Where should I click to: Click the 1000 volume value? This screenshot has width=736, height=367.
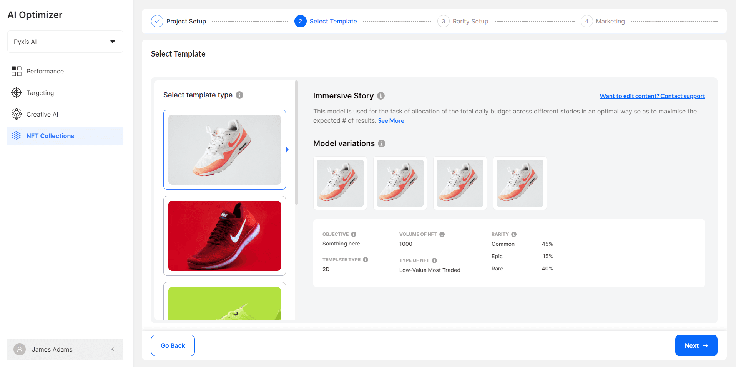pos(406,244)
